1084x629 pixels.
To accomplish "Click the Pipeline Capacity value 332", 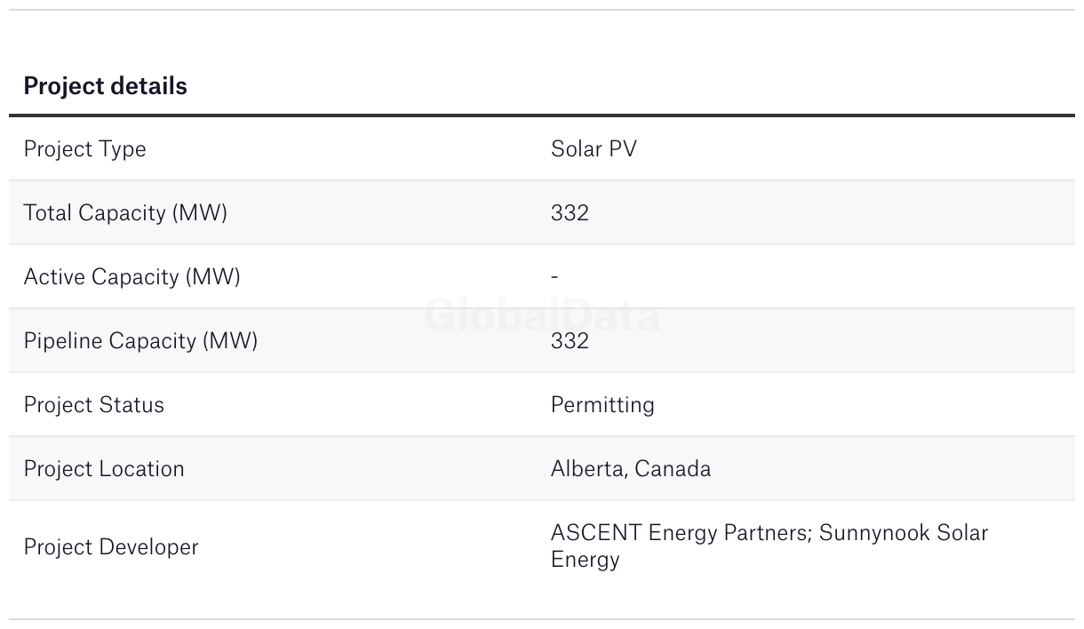I will pyautogui.click(x=570, y=341).
